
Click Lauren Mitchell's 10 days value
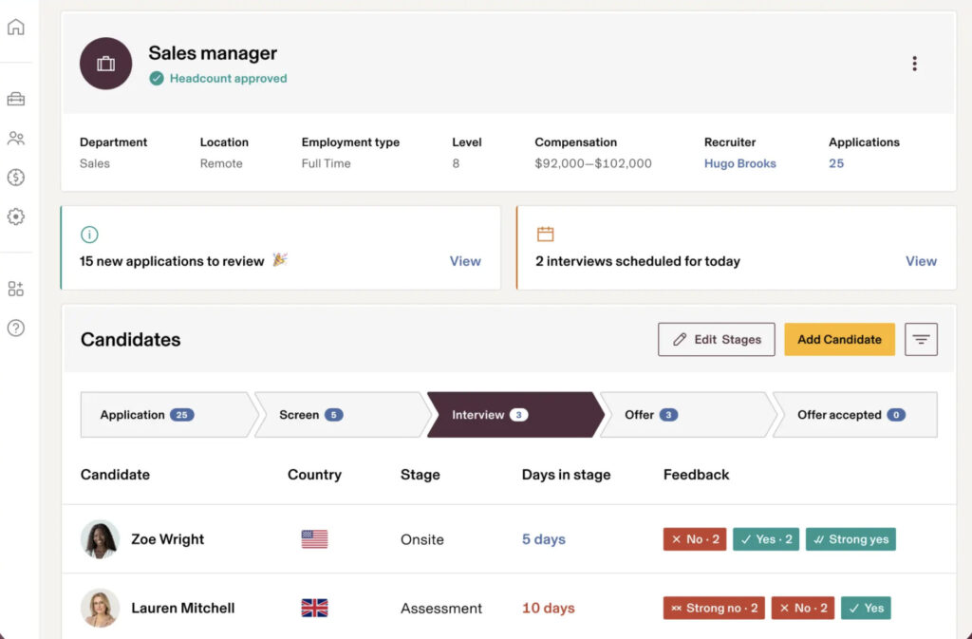548,608
